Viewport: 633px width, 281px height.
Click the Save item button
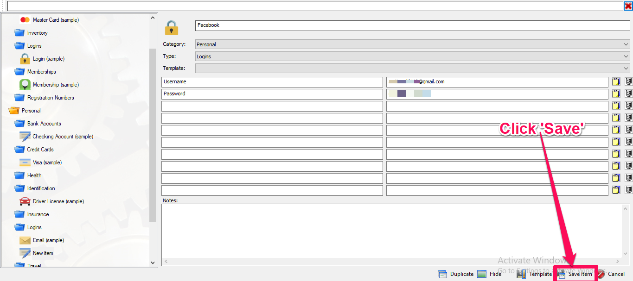click(x=575, y=274)
